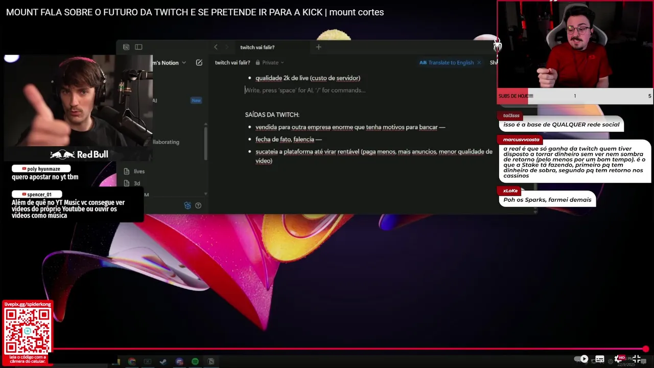Screen dimensions: 654x368
Task: Click tai3sss chat username
Action: 511,116
